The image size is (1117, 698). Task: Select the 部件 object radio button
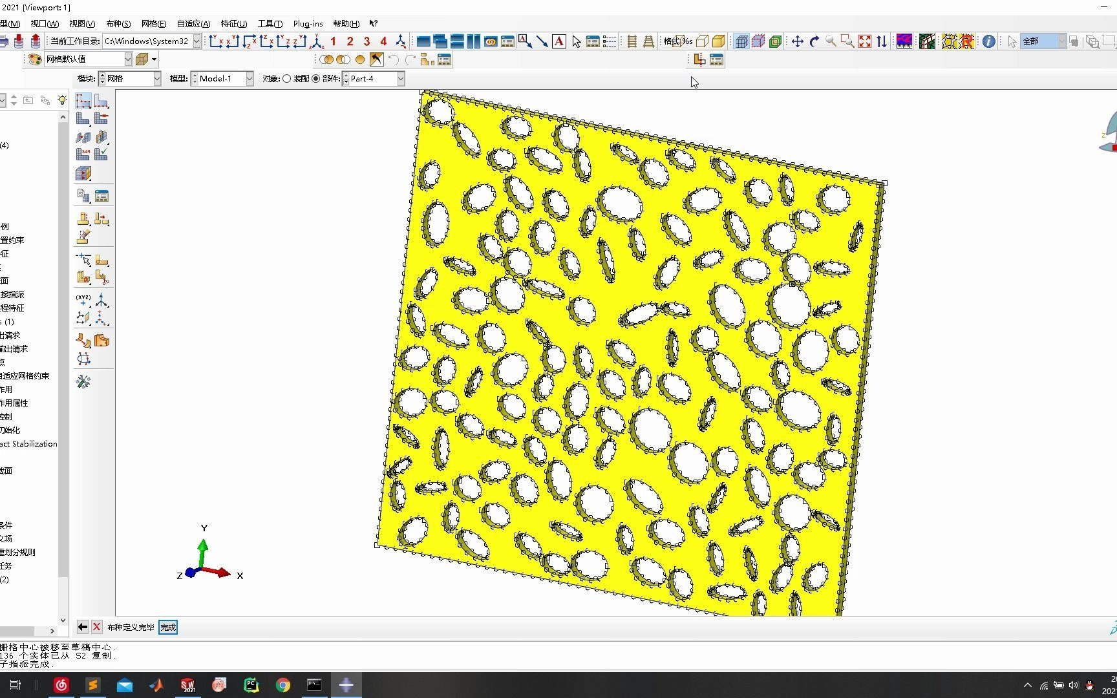click(316, 78)
